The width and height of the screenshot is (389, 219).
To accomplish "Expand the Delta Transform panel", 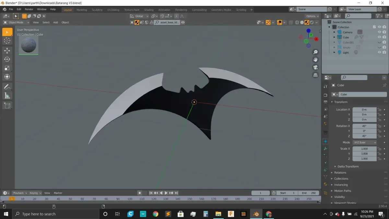I will (x=348, y=166).
